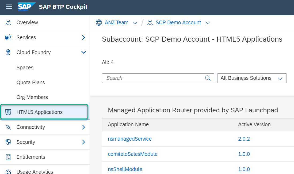The image size is (294, 174).
Task: Click the subaccount icon beside SCP Demo Account
Action: click(x=150, y=22)
